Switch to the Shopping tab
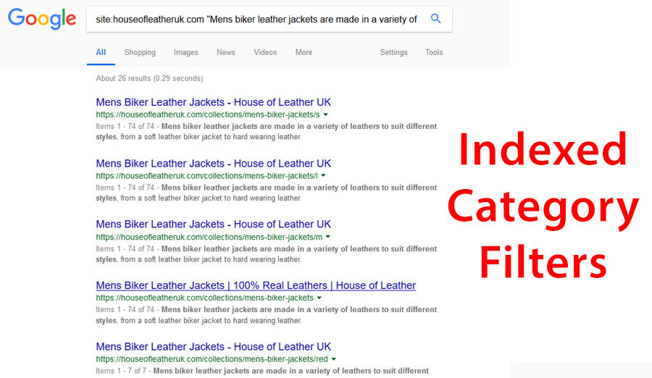This screenshot has height=378, width=652. (x=140, y=52)
